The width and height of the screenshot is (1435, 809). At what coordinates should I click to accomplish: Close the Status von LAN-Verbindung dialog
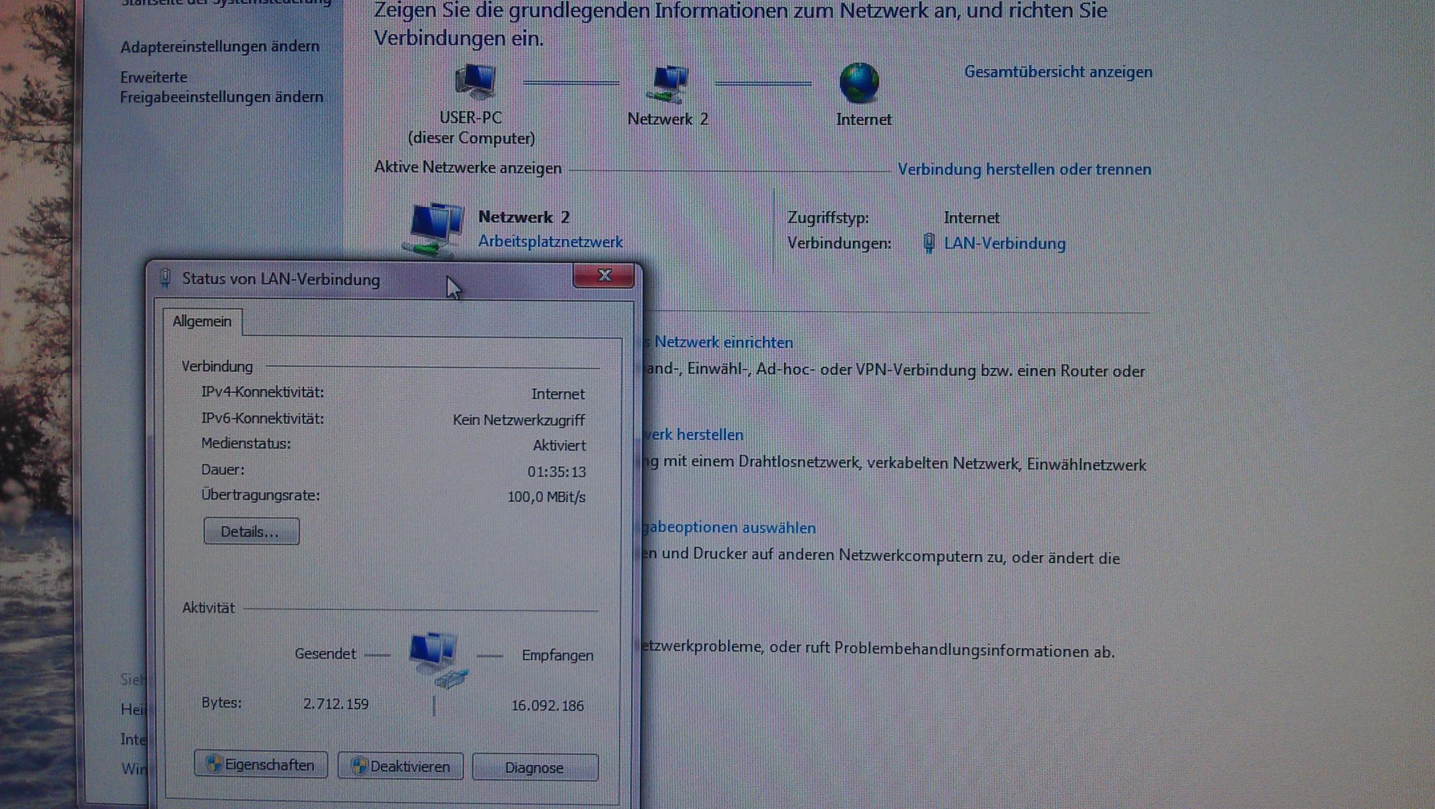[x=604, y=276]
